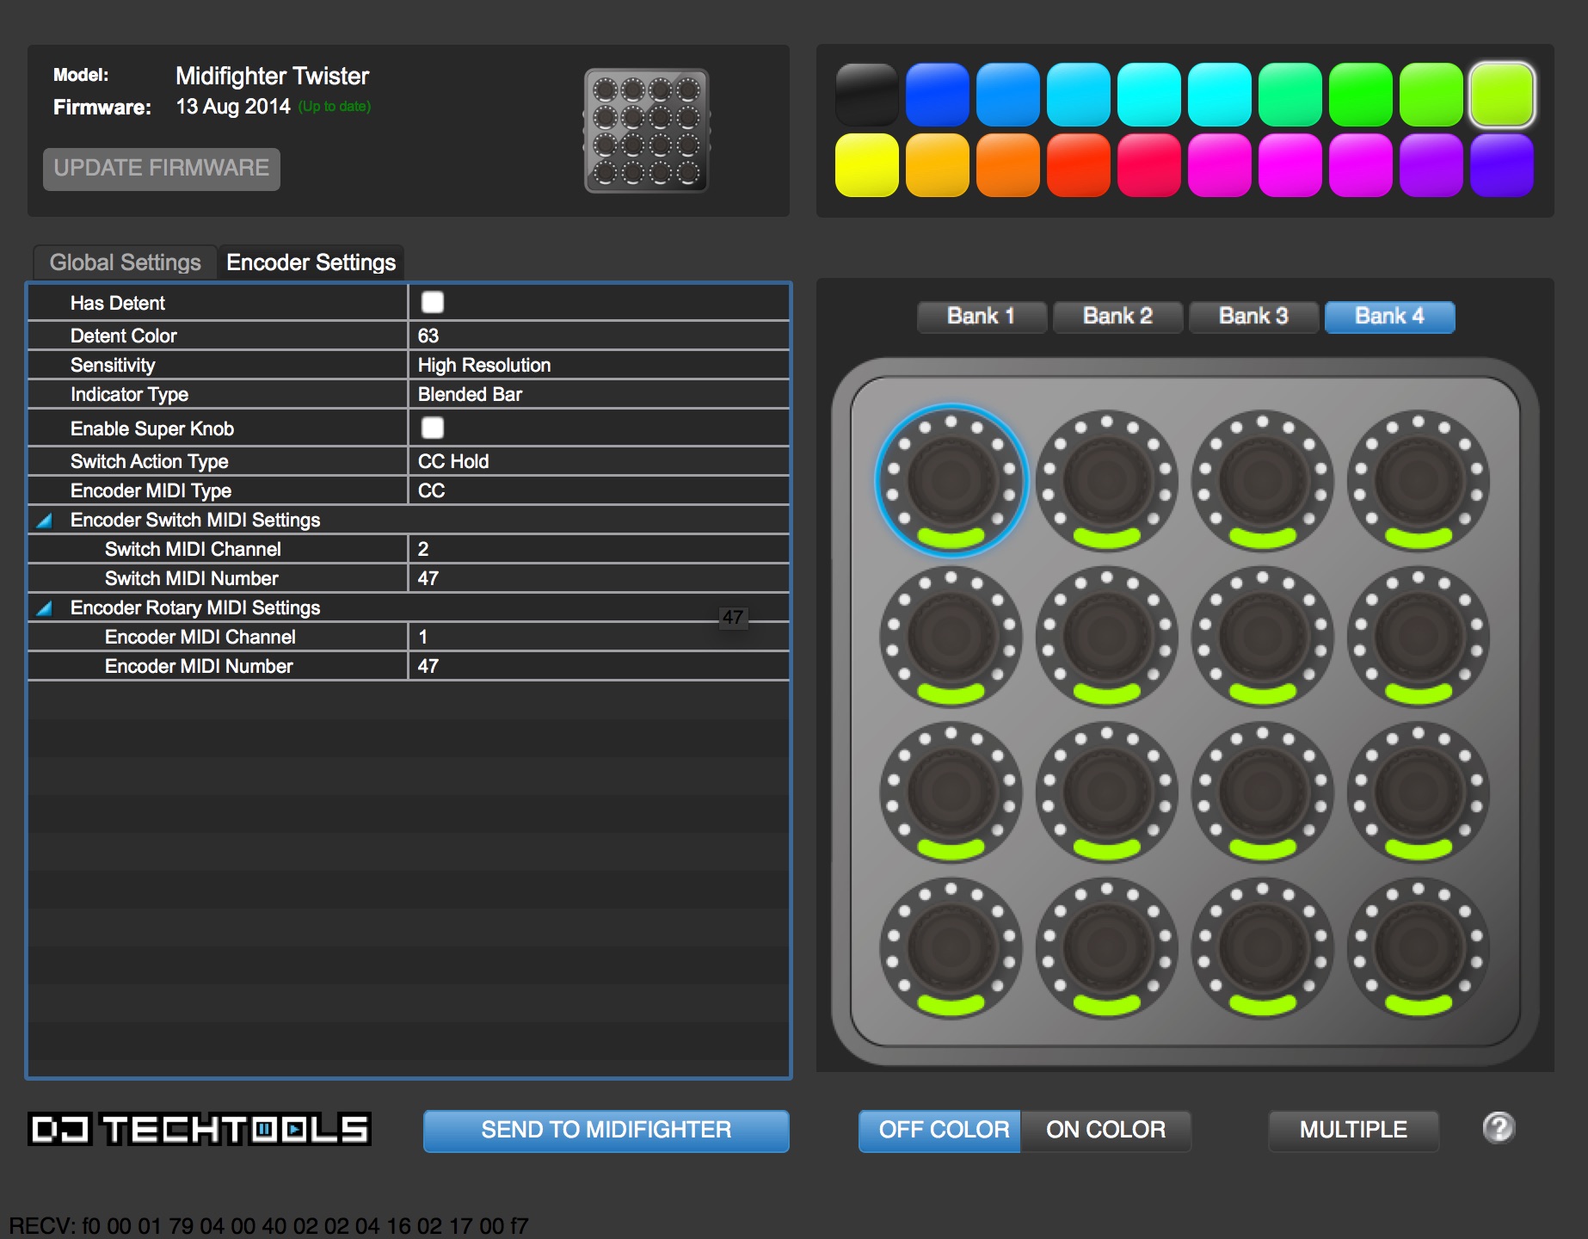Select the first encoder knob in row one
This screenshot has height=1239, width=1588.
coord(951,480)
